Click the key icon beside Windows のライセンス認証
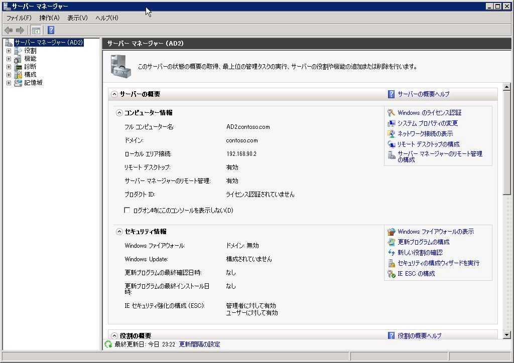This screenshot has width=514, height=363. pos(391,113)
